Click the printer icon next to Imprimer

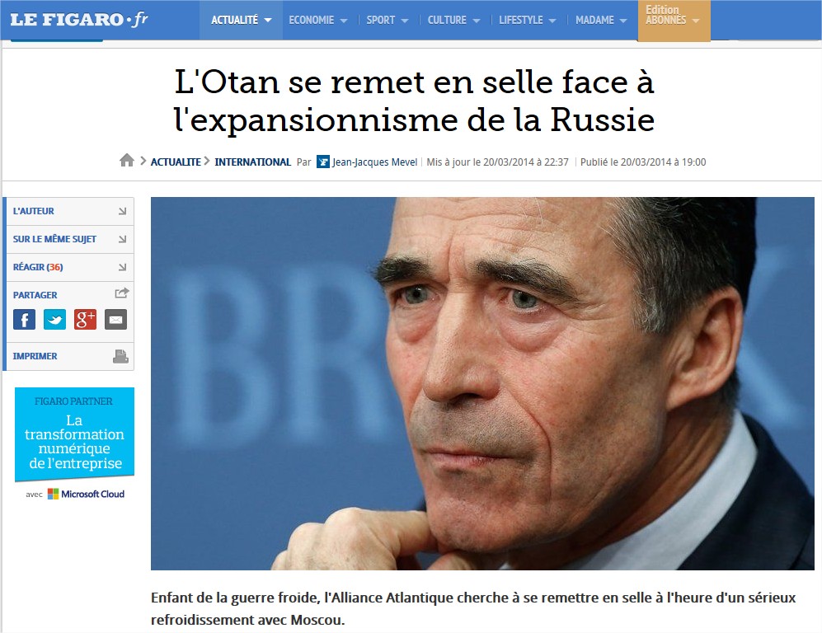pos(120,356)
